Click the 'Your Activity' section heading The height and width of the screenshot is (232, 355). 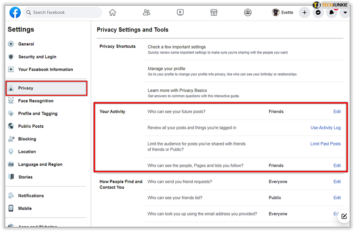coord(112,112)
